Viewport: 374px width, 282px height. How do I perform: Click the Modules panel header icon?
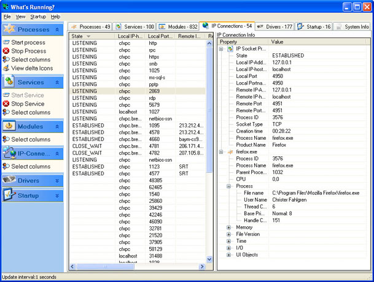tap(10, 126)
